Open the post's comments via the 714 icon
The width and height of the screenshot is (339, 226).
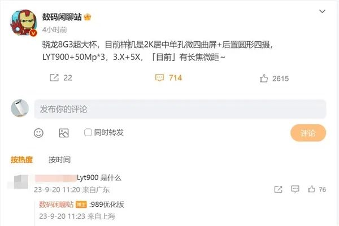[x=159, y=77]
